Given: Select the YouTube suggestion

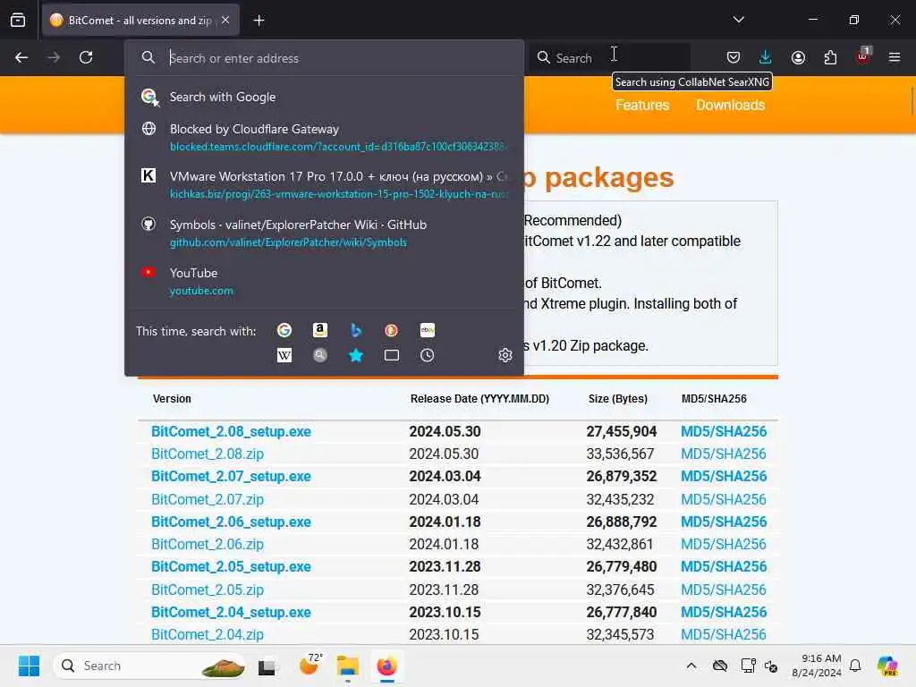Looking at the screenshot, I should click(324, 281).
